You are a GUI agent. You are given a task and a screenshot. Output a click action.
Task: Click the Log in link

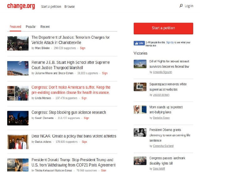[x=189, y=6]
